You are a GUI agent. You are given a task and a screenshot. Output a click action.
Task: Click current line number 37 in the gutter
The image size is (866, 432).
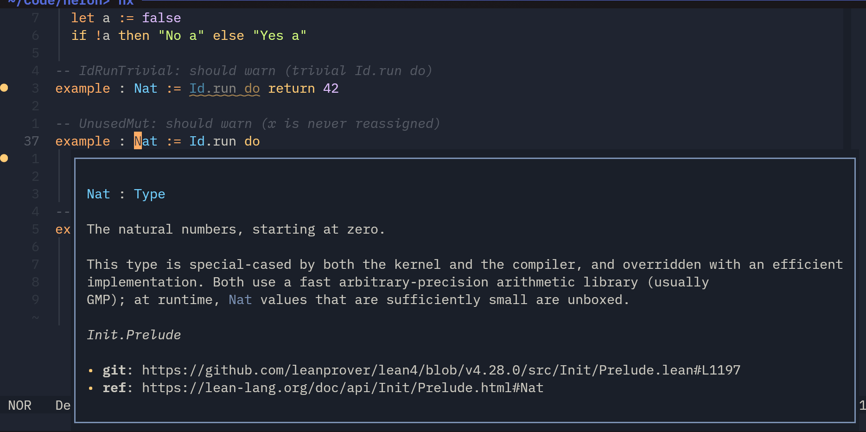tap(31, 141)
